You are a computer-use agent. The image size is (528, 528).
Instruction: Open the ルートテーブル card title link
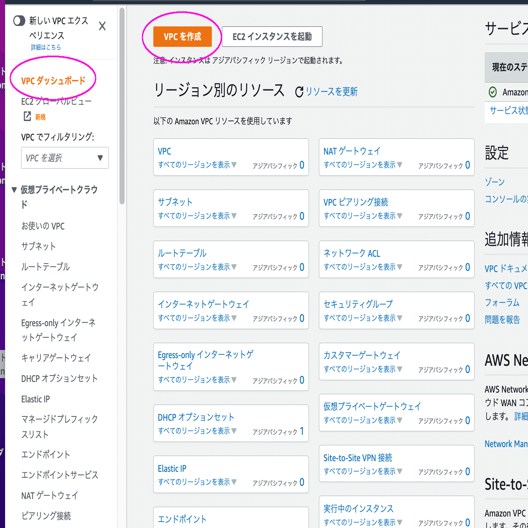[x=182, y=253]
